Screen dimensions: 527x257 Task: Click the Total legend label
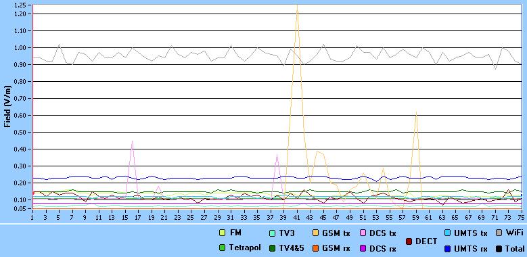pyautogui.click(x=515, y=249)
